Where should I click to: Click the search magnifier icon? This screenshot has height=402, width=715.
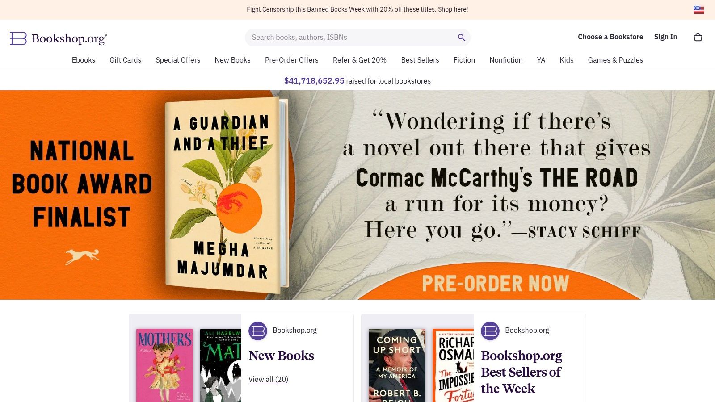(461, 38)
